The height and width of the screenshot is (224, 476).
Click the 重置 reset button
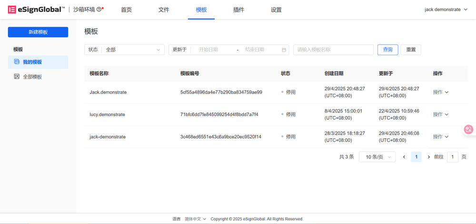coord(410,49)
